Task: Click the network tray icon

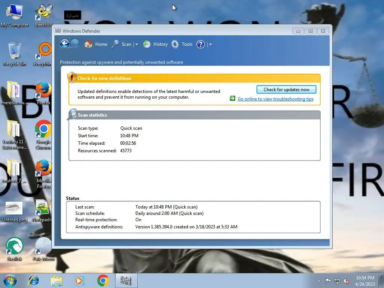Action: coord(337,281)
